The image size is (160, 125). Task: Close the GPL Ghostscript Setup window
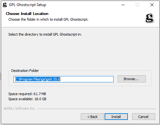coord(152,5)
